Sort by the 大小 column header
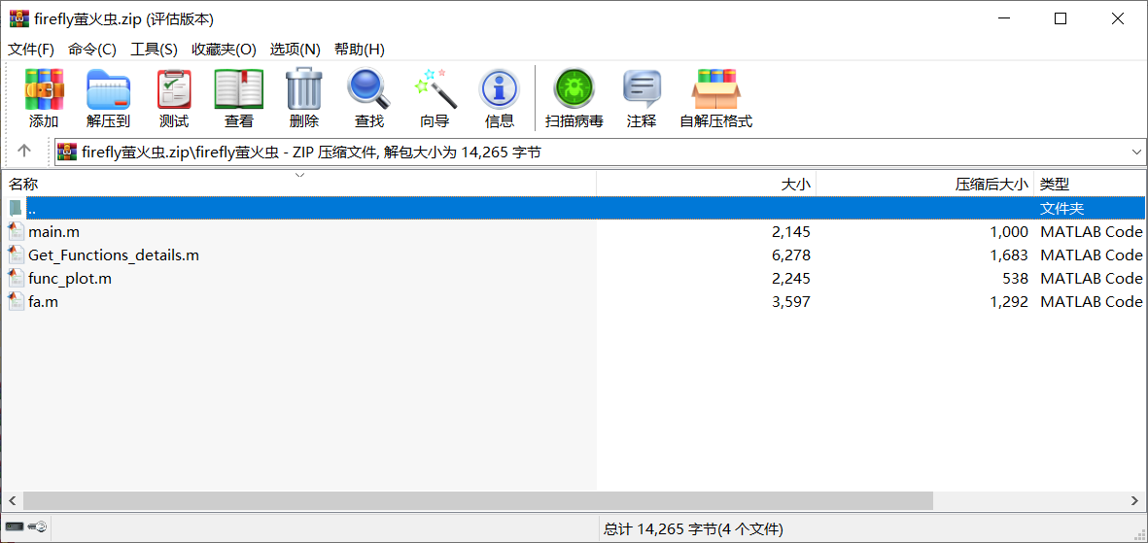The image size is (1148, 543). (x=707, y=185)
